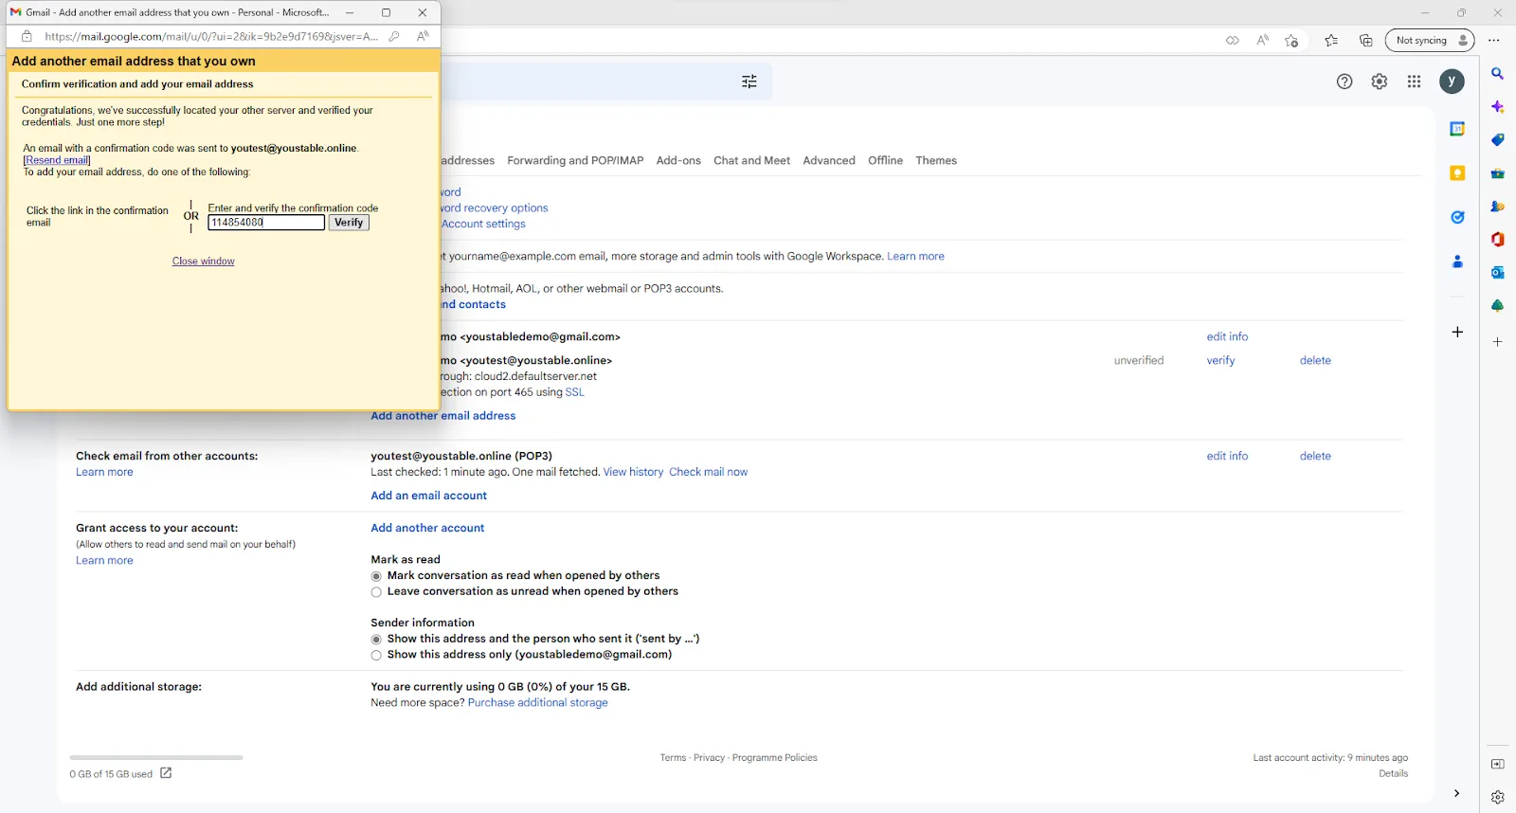Focus the confirmation code input field
The image size is (1516, 813).
(x=266, y=223)
